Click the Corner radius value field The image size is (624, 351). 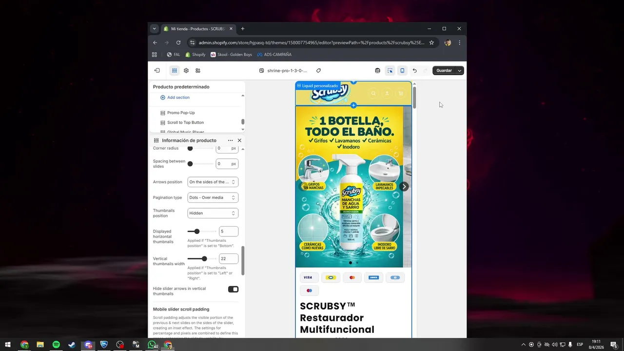pos(227,148)
